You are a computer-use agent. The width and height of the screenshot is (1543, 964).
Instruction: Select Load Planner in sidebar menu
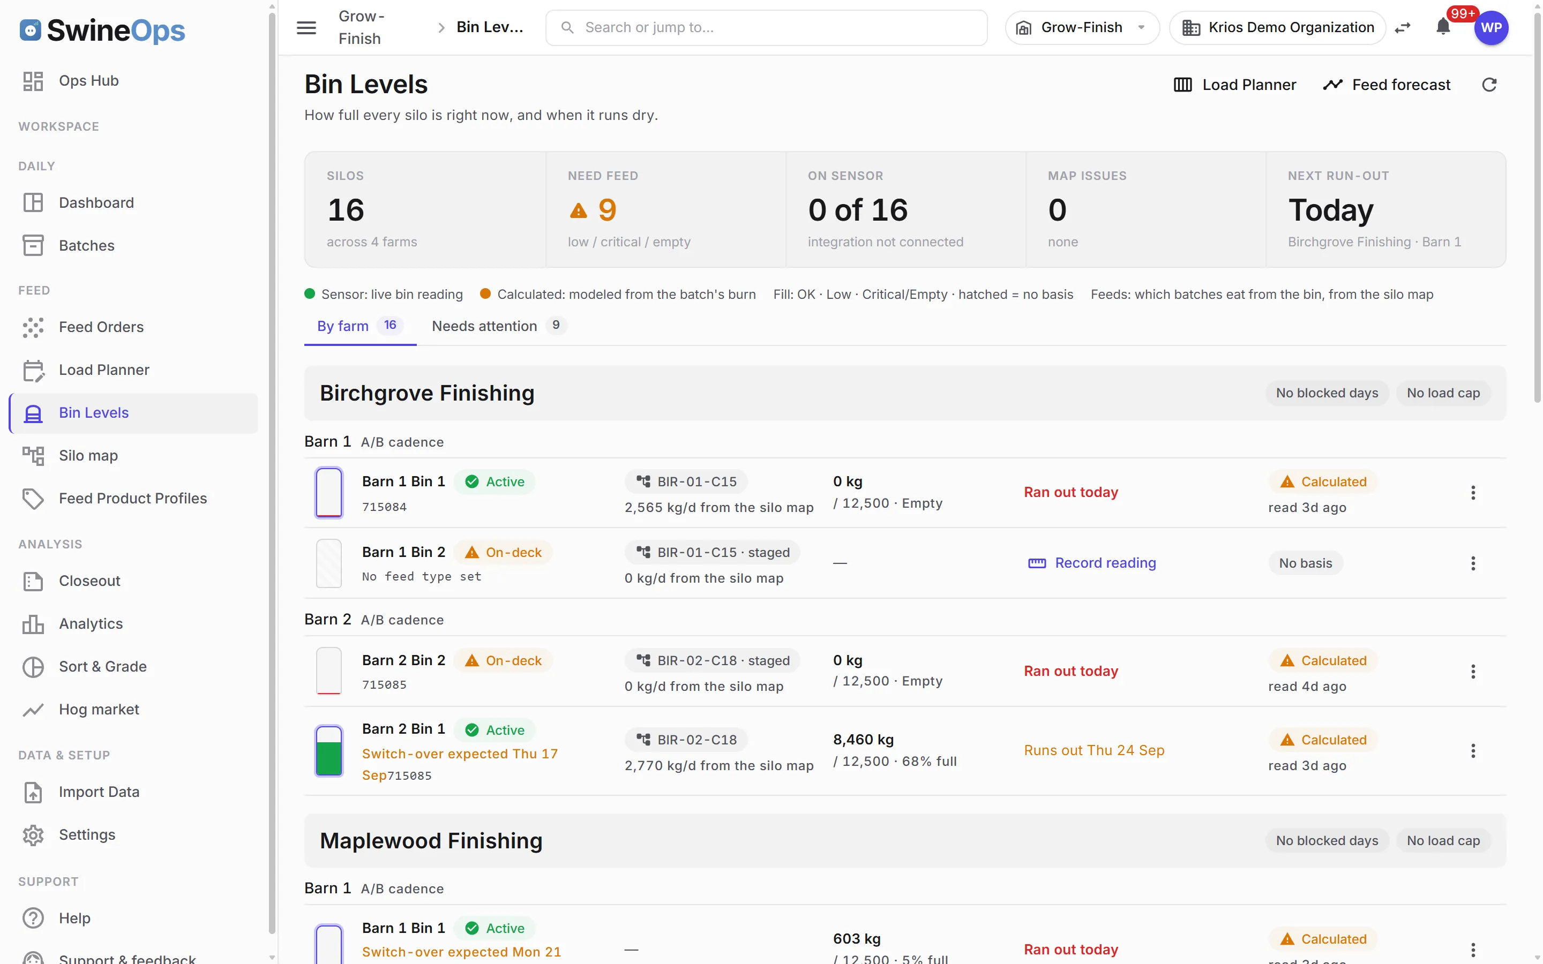[134, 370]
